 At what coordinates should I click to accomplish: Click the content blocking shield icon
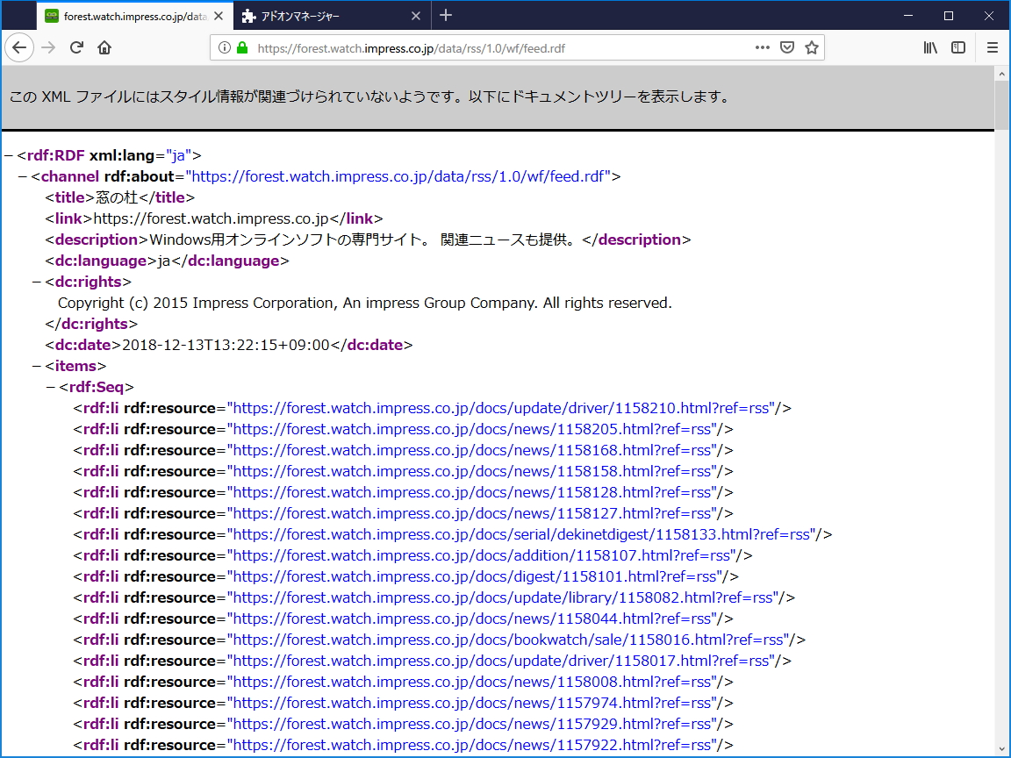tap(786, 49)
